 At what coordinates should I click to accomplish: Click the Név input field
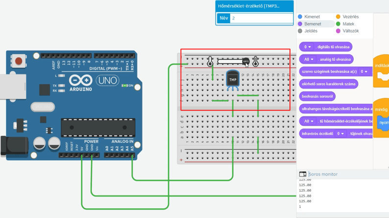(261, 18)
